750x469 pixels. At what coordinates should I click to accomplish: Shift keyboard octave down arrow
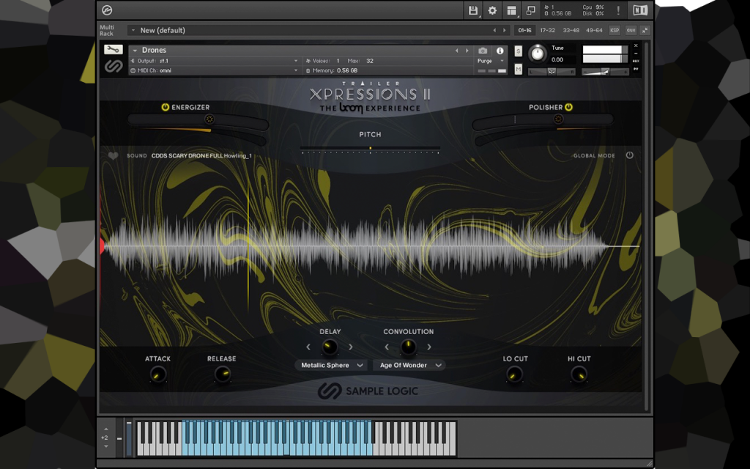105,446
